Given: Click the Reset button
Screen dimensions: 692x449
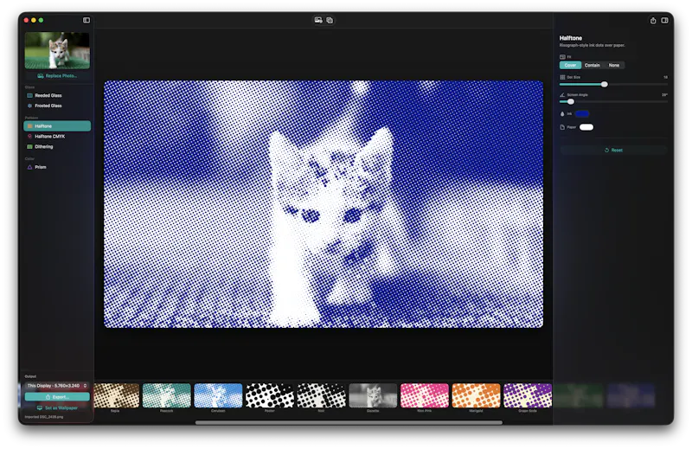Looking at the screenshot, I should tap(613, 151).
